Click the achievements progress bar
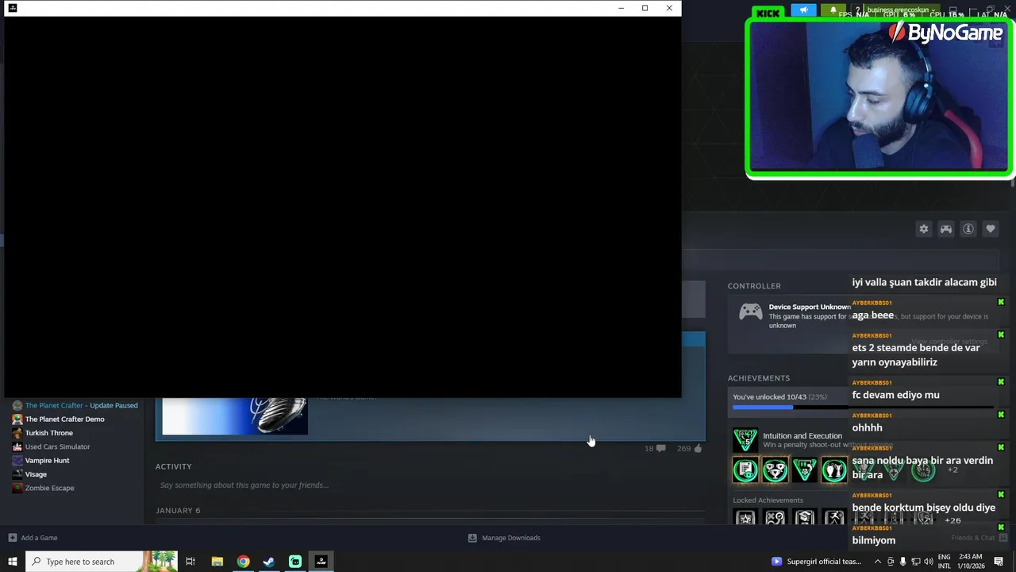This screenshot has width=1016, height=572. point(863,408)
